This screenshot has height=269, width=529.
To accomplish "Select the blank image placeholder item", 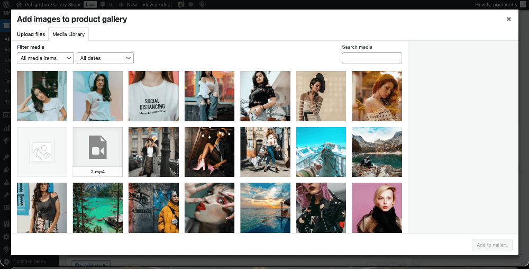I will (42, 151).
